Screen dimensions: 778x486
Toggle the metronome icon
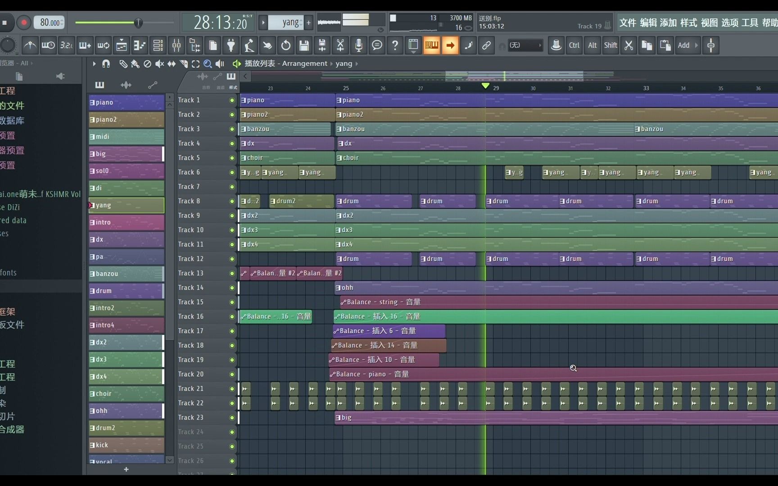(30, 45)
